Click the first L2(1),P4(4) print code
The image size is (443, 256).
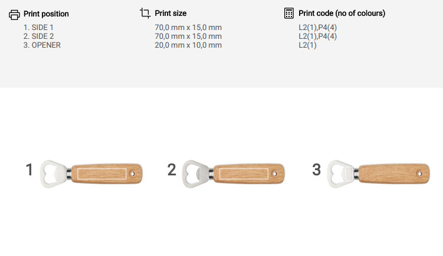click(x=318, y=28)
